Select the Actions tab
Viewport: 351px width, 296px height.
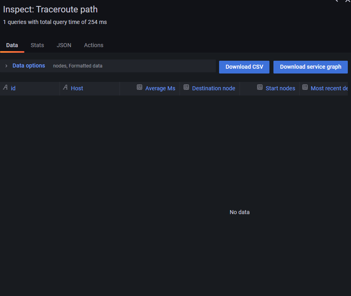point(94,45)
